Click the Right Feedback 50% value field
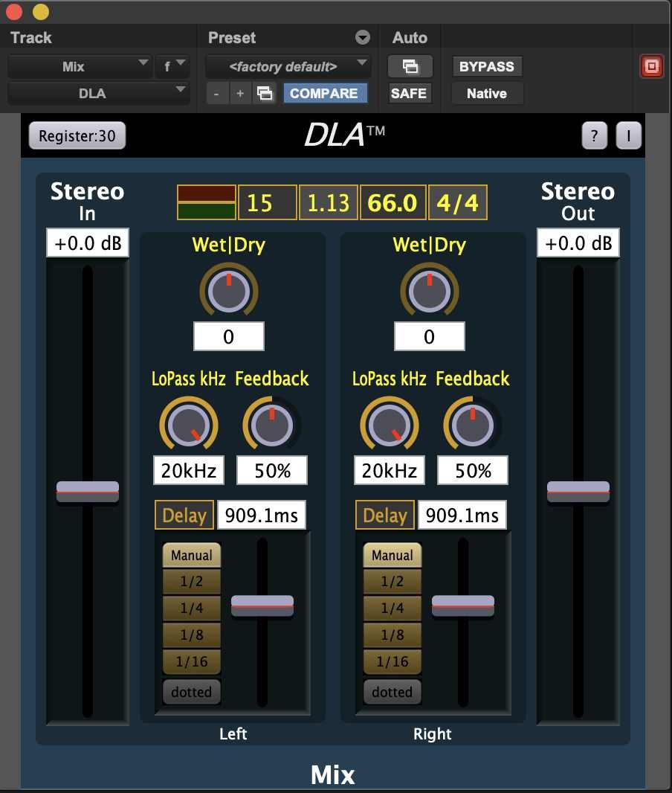This screenshot has height=793, width=672. coord(473,470)
